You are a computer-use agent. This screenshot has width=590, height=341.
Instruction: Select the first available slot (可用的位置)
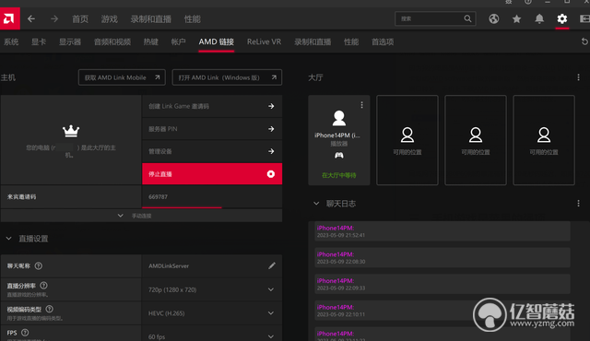tap(407, 140)
